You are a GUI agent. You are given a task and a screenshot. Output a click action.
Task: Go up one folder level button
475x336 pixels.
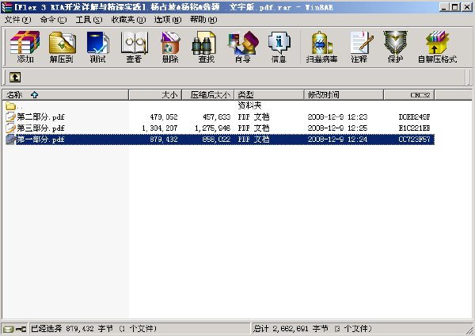pyautogui.click(x=15, y=78)
